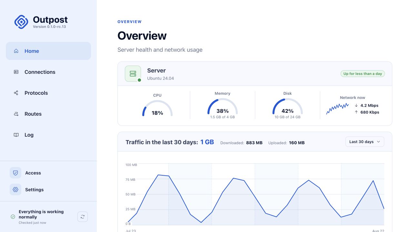The height and width of the screenshot is (232, 413).
Task: Click the green checkmark status icon
Action: pos(13,217)
